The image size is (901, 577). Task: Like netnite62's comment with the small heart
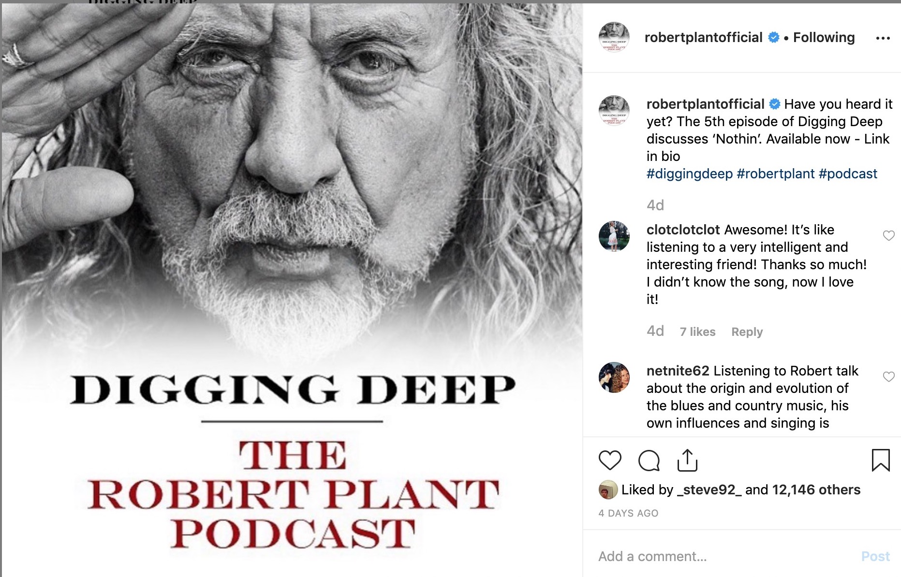pos(889,376)
